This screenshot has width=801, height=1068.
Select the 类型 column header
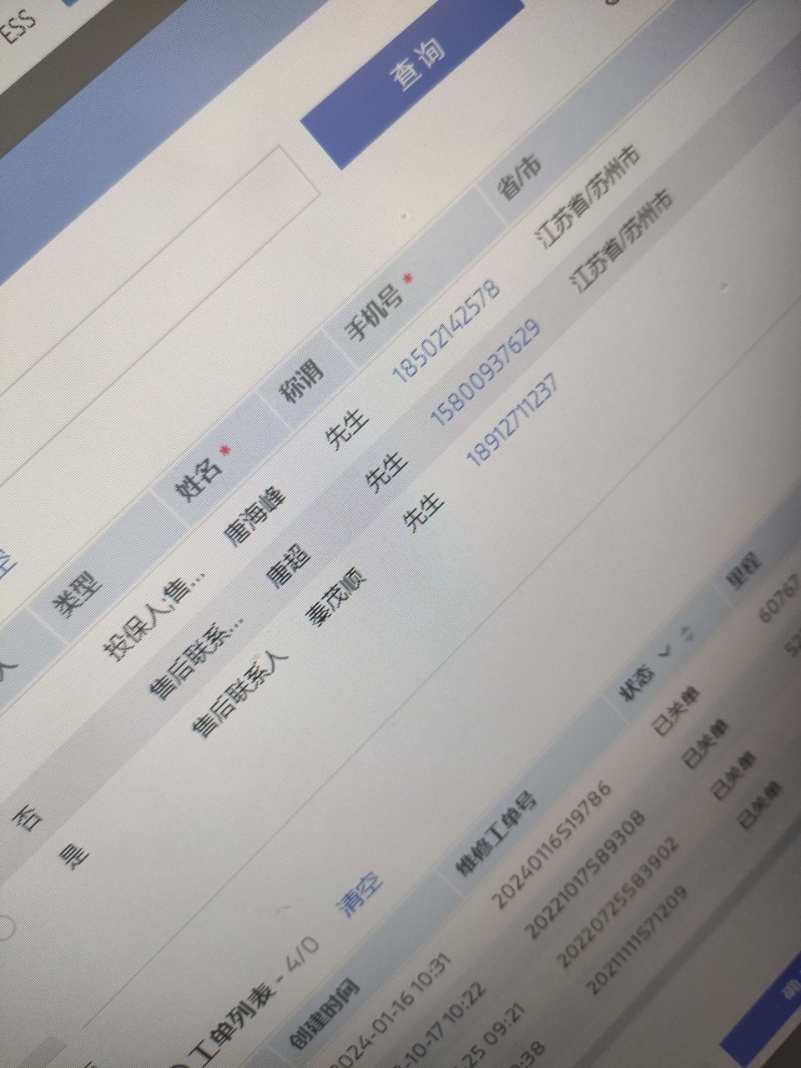coord(77,595)
